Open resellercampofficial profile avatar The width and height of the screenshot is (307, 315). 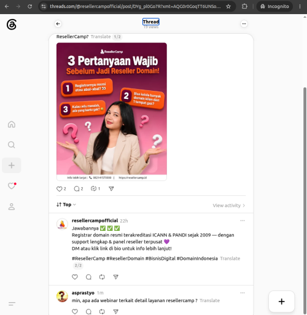(x=62, y=224)
